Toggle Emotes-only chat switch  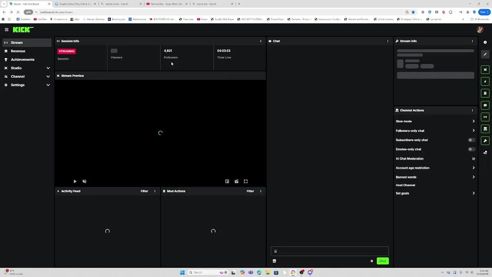pos(471,149)
